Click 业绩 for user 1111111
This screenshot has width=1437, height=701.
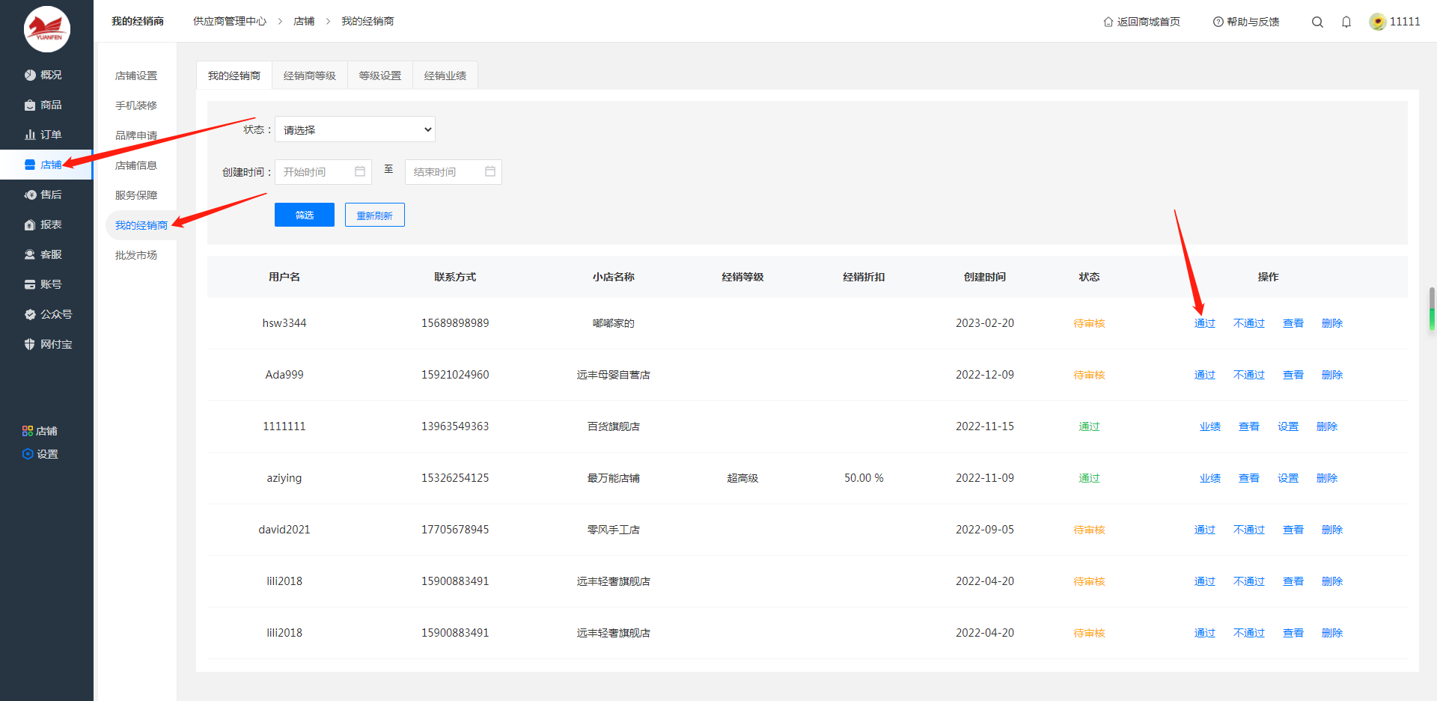coord(1210,426)
